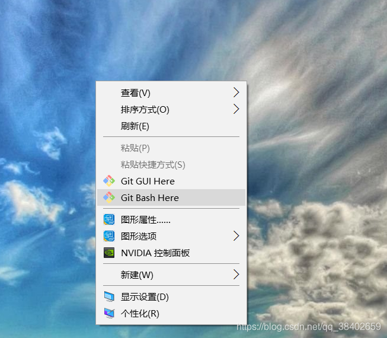Open the 新建(W) entry

[x=171, y=275]
